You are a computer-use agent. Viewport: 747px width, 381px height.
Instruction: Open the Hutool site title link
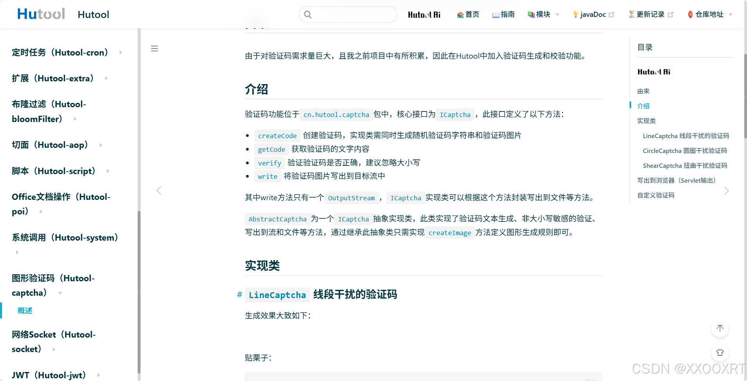click(x=93, y=14)
